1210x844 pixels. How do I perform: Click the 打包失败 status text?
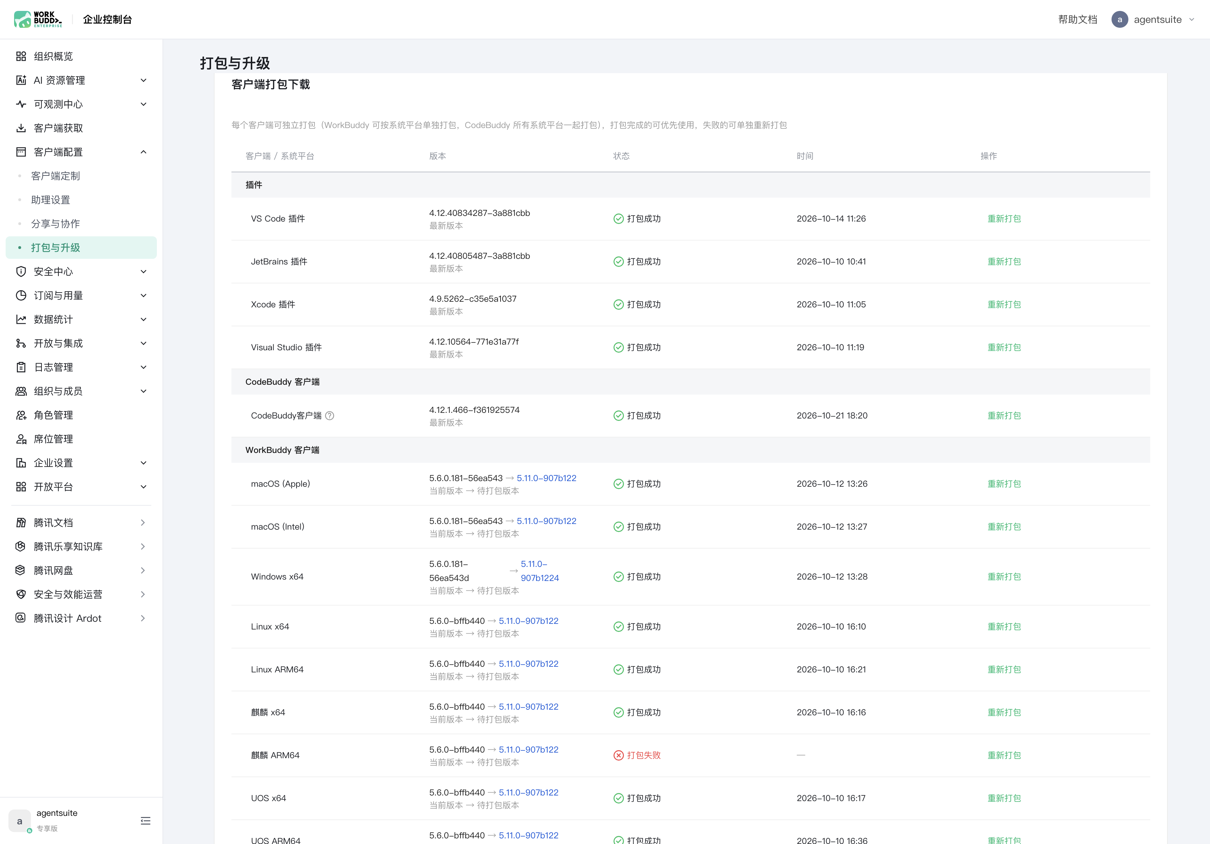tap(643, 755)
